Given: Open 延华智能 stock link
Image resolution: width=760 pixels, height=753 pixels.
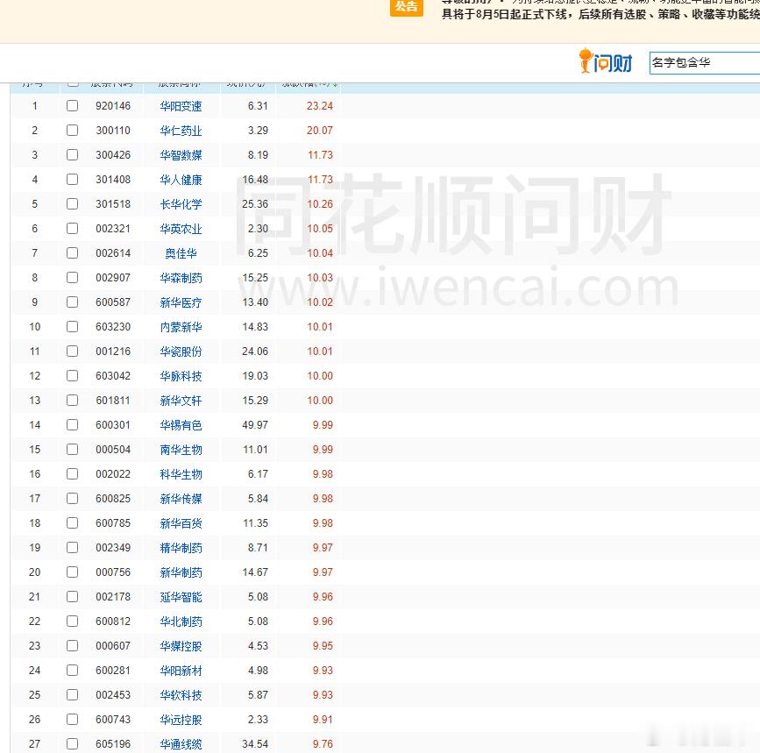Looking at the screenshot, I should 181,597.
